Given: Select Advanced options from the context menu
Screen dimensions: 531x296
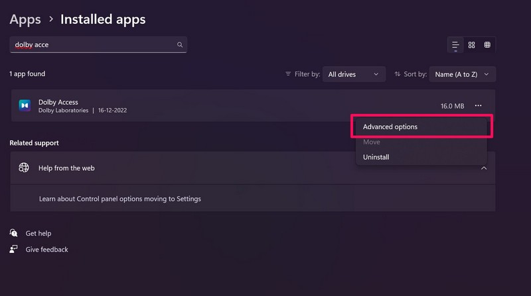Looking at the screenshot, I should tap(390, 126).
